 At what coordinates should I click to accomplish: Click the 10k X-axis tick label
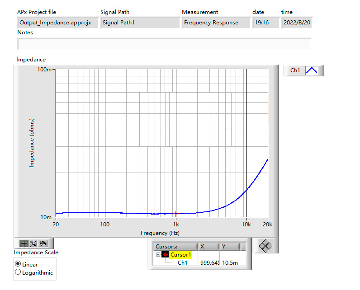tap(246, 225)
